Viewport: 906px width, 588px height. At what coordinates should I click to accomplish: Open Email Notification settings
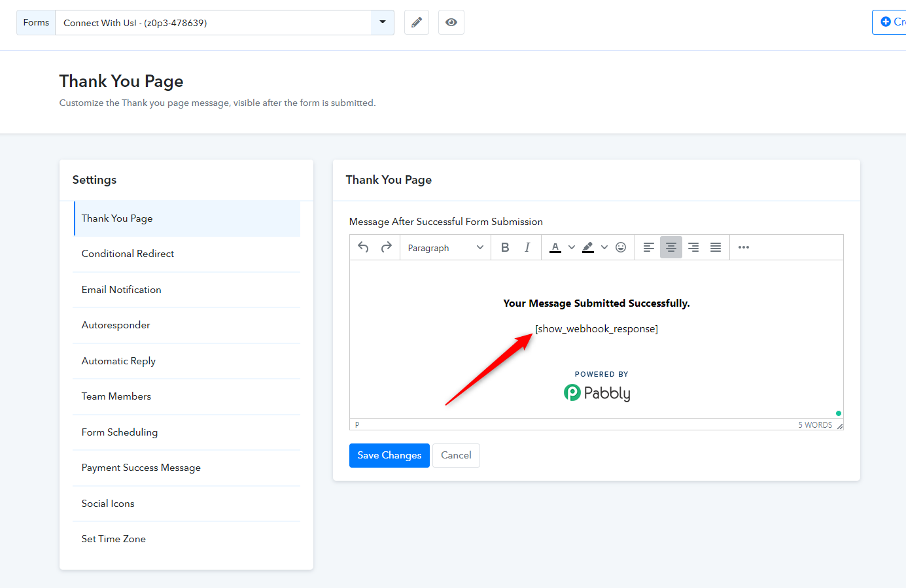point(187,290)
